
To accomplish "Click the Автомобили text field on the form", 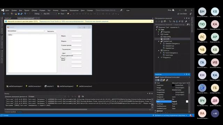I will [30, 31].
